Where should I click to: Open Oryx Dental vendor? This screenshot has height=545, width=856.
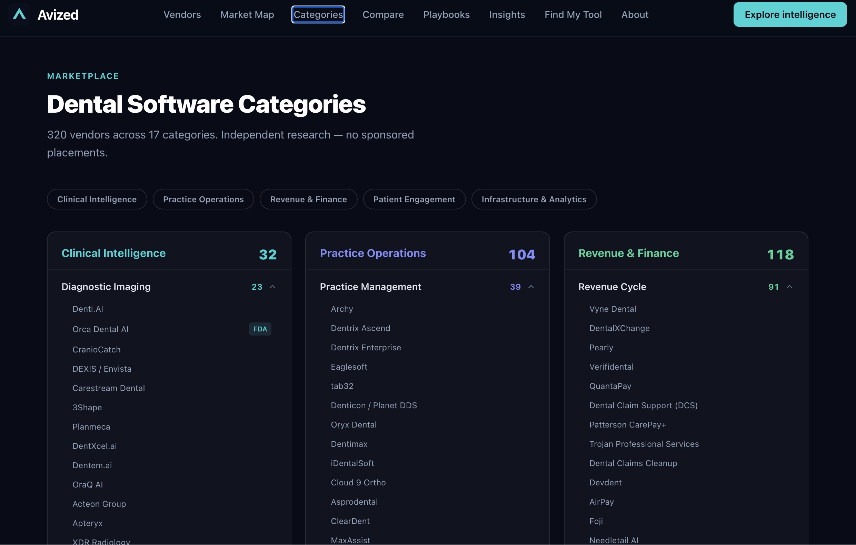click(354, 425)
